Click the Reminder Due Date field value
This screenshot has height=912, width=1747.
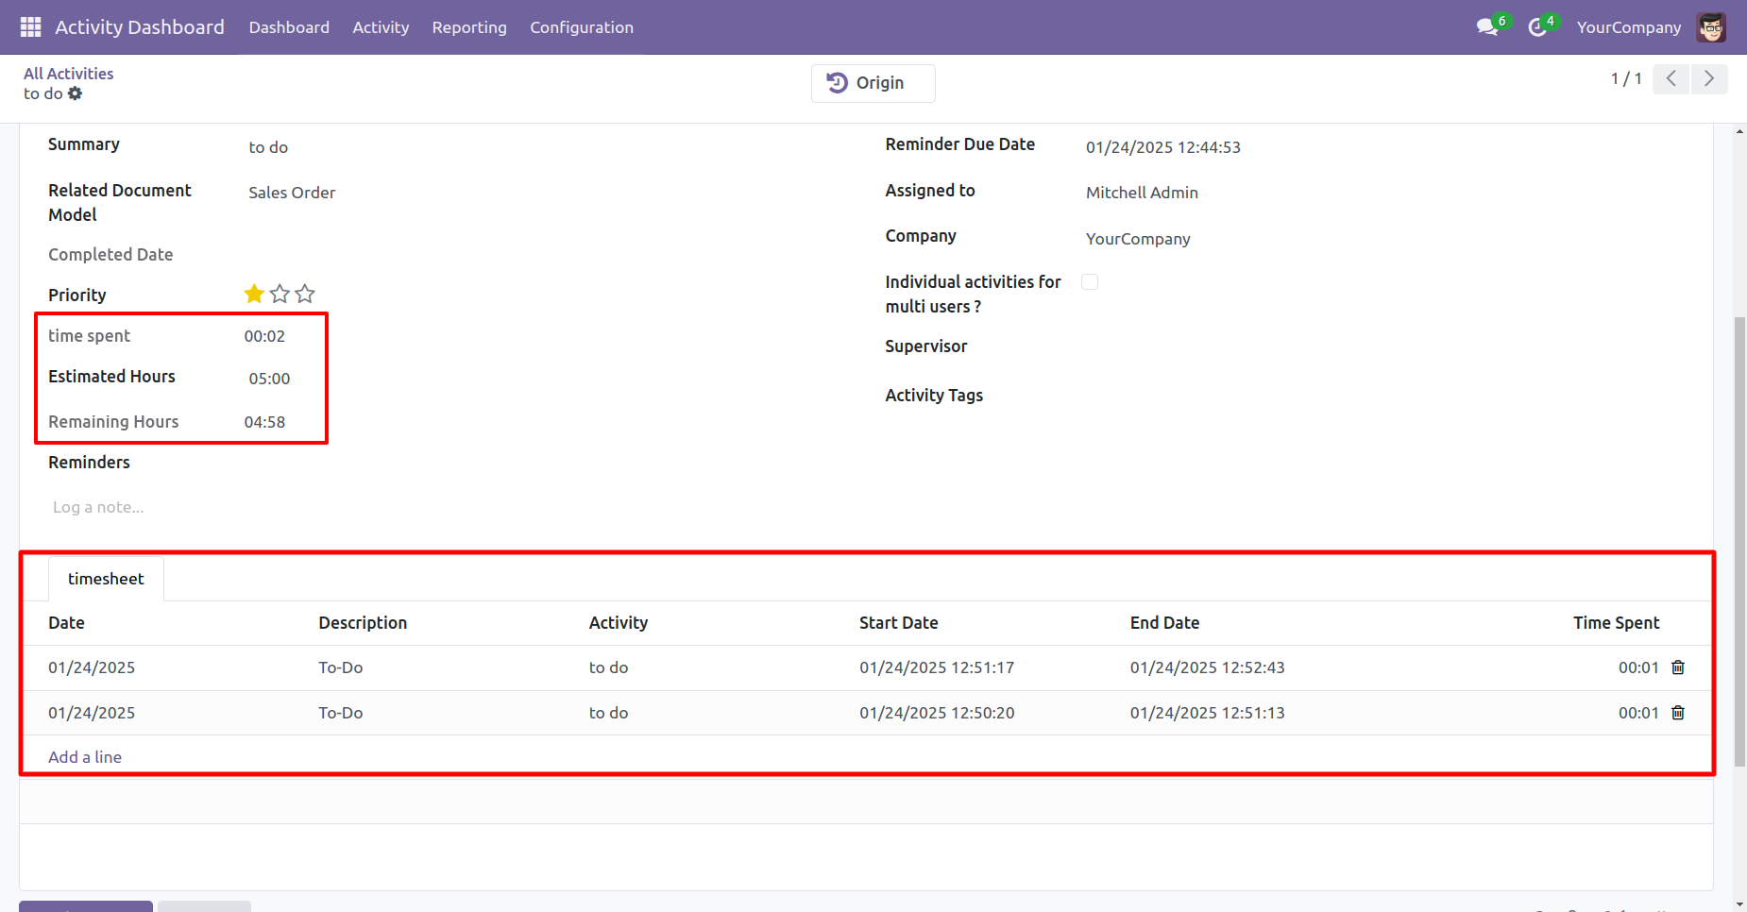tap(1163, 147)
